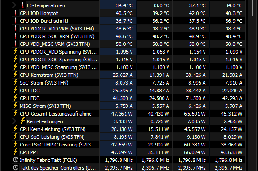258x171 pixels.
Task: Click the 0.726 W Kern-Leistungen minimum value
Action: 160,121
